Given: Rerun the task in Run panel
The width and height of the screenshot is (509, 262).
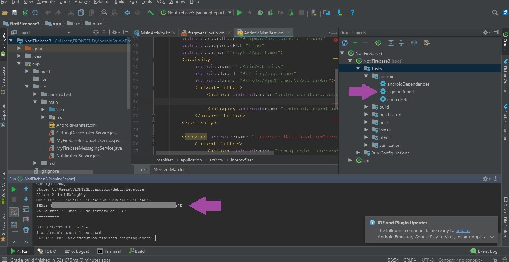Looking at the screenshot, I should click(x=13, y=189).
